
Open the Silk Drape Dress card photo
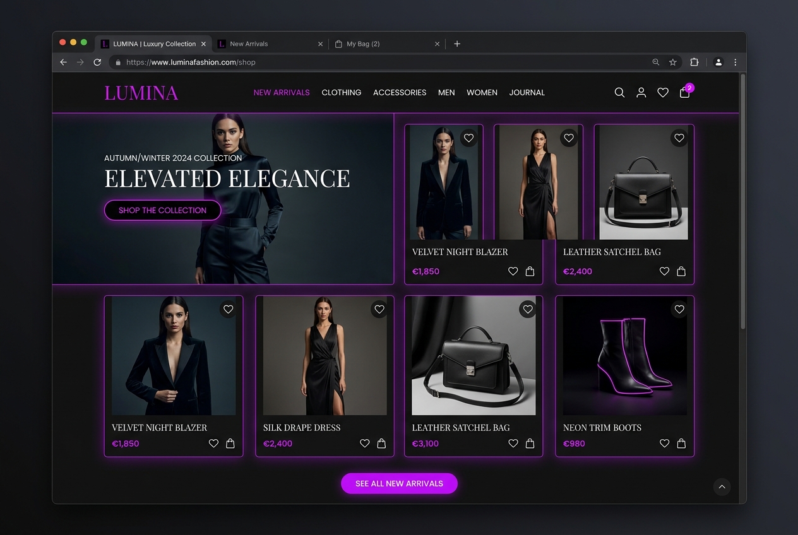[x=325, y=356]
